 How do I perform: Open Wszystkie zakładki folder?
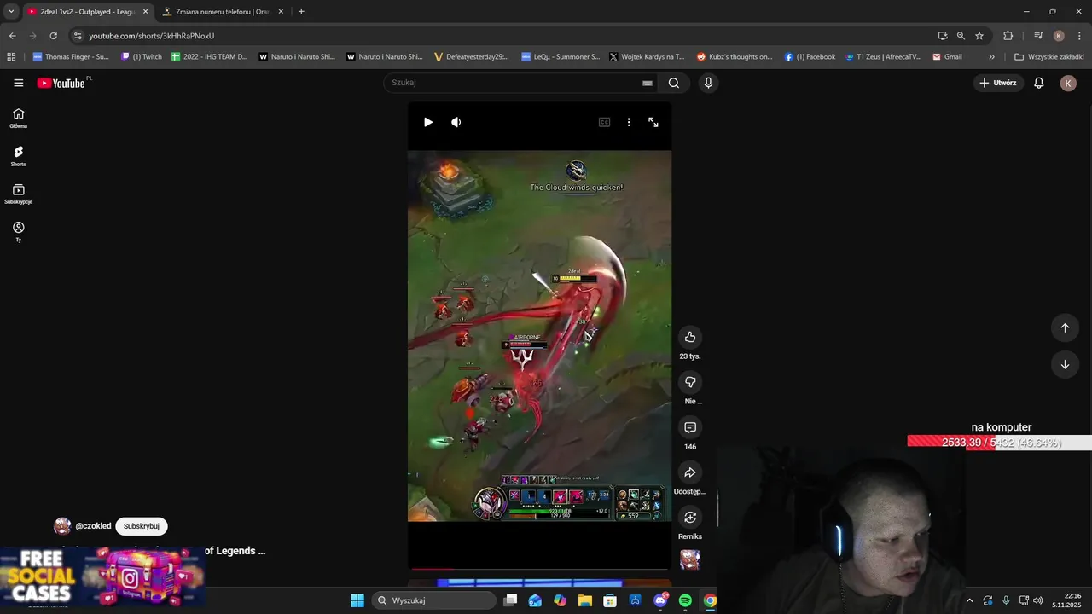pyautogui.click(x=1048, y=57)
